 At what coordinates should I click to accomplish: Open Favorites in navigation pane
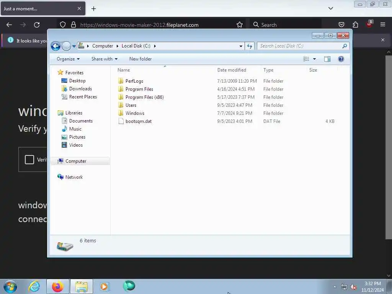[74, 72]
